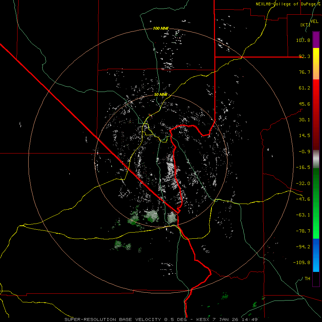The width and height of the screenshot is (322, 322).
Task: Pick the 61.2 velocity value
Action: (x=304, y=88)
